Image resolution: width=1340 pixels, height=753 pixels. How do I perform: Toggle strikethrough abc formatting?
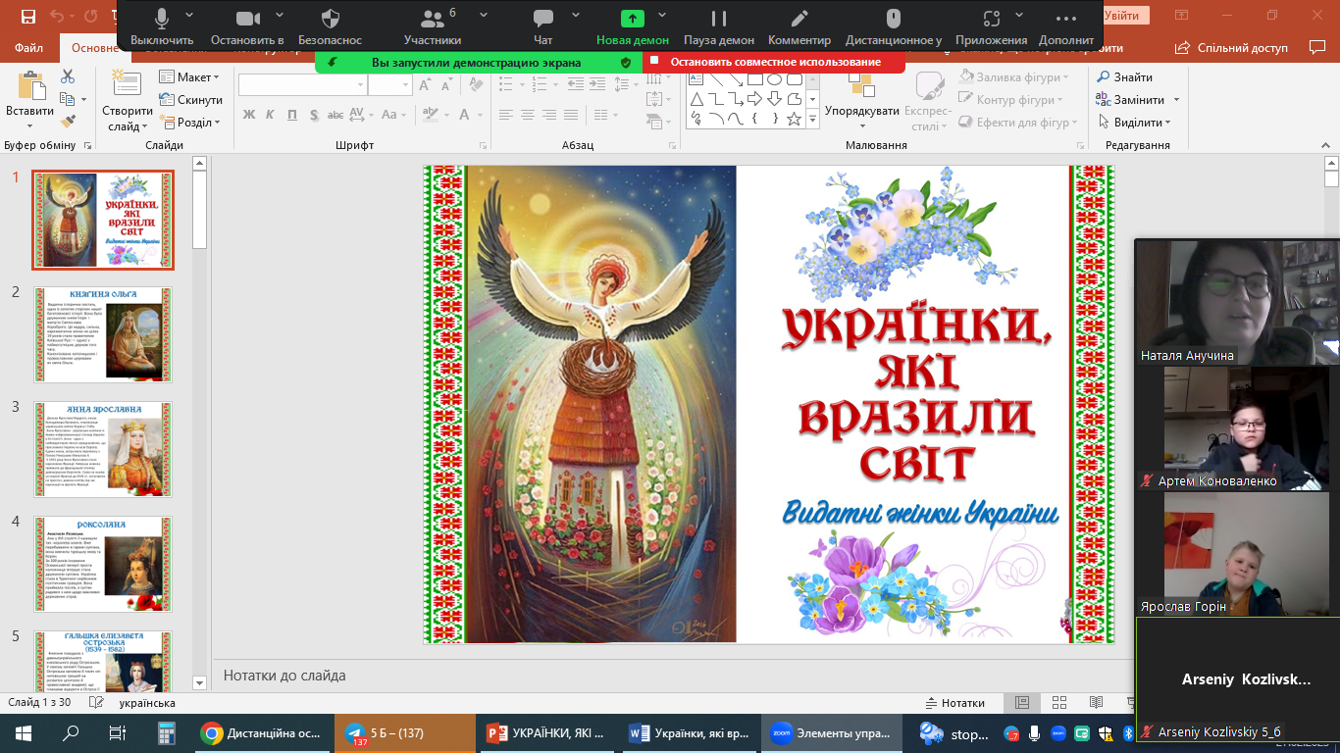pyautogui.click(x=336, y=115)
